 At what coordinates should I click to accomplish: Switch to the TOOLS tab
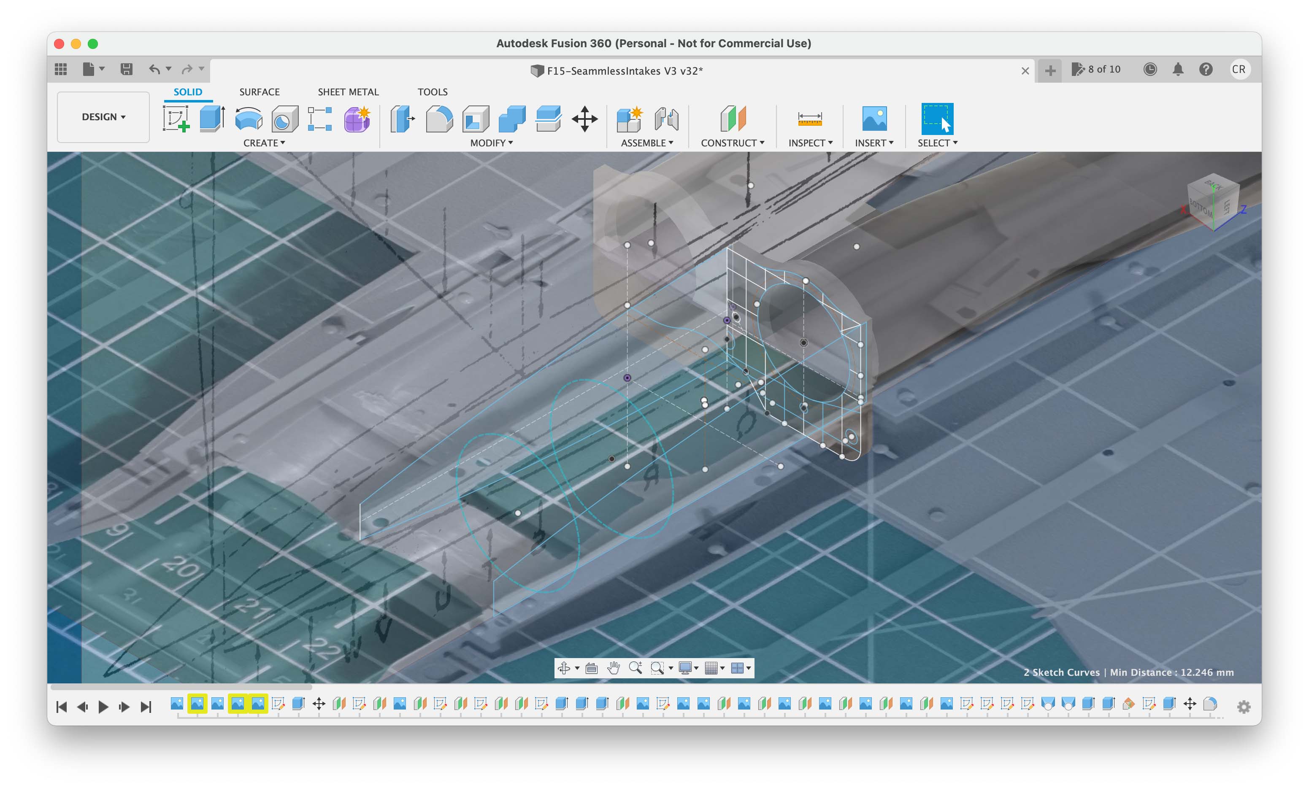pyautogui.click(x=432, y=92)
